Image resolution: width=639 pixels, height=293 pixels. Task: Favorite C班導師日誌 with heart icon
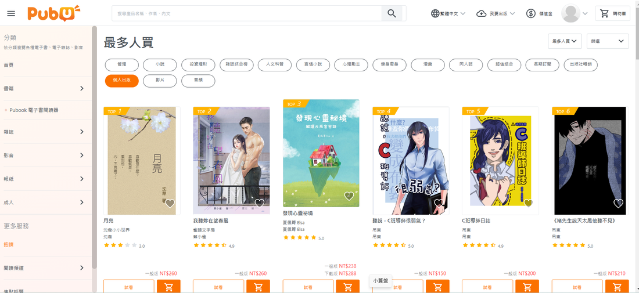529,204
